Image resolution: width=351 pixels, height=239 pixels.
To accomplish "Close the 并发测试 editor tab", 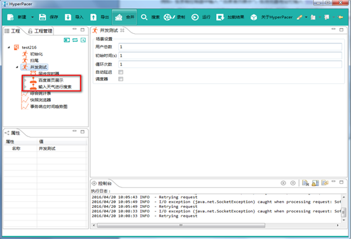I will click(x=122, y=31).
